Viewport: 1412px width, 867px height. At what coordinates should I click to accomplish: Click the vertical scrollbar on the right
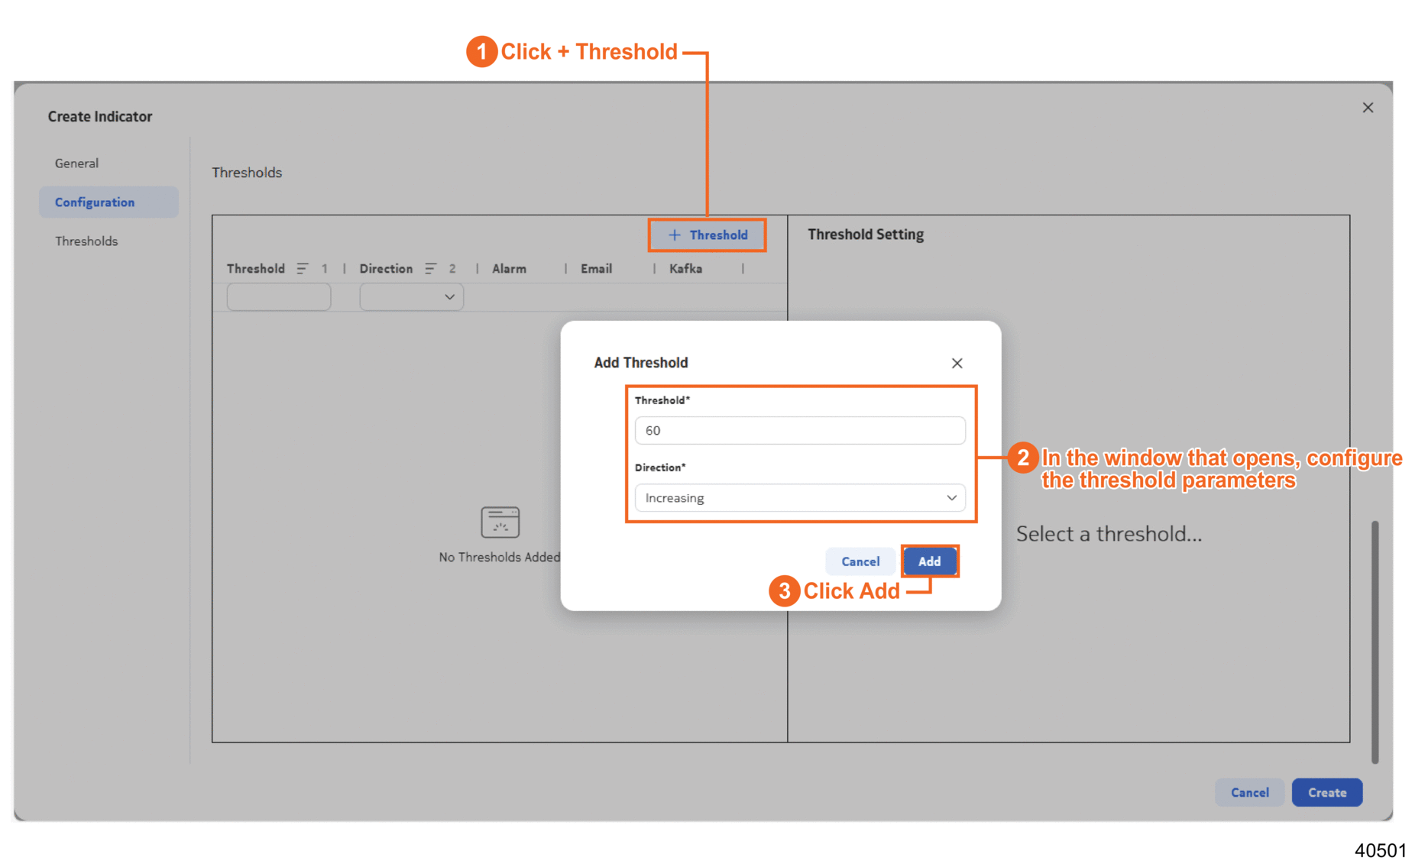(1375, 642)
